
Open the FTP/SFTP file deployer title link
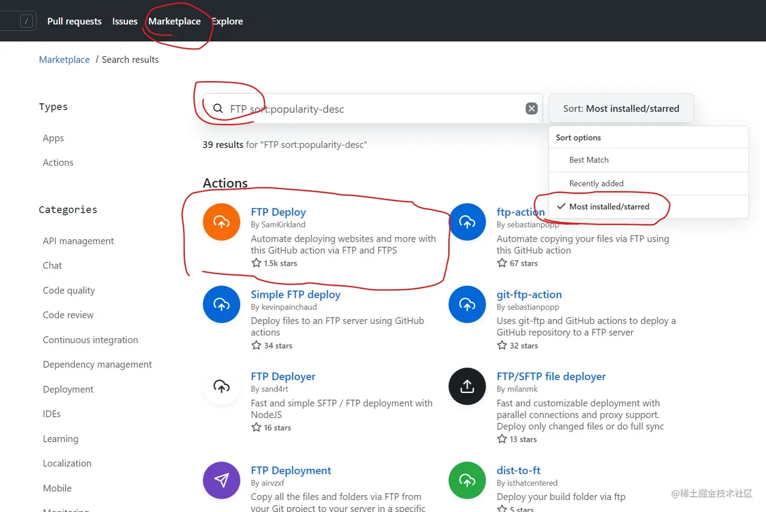[551, 377]
